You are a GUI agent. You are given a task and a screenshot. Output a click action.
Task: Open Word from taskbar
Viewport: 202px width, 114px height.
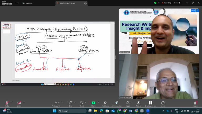[x=130, y=111]
